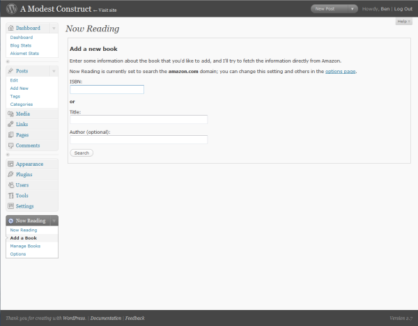Click the Posts pushpin icon
The image size is (418, 326).
11,71
